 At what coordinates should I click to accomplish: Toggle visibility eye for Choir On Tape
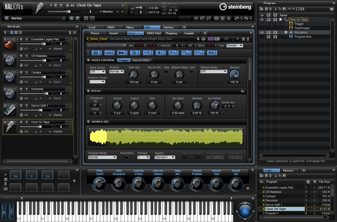[262, 20]
